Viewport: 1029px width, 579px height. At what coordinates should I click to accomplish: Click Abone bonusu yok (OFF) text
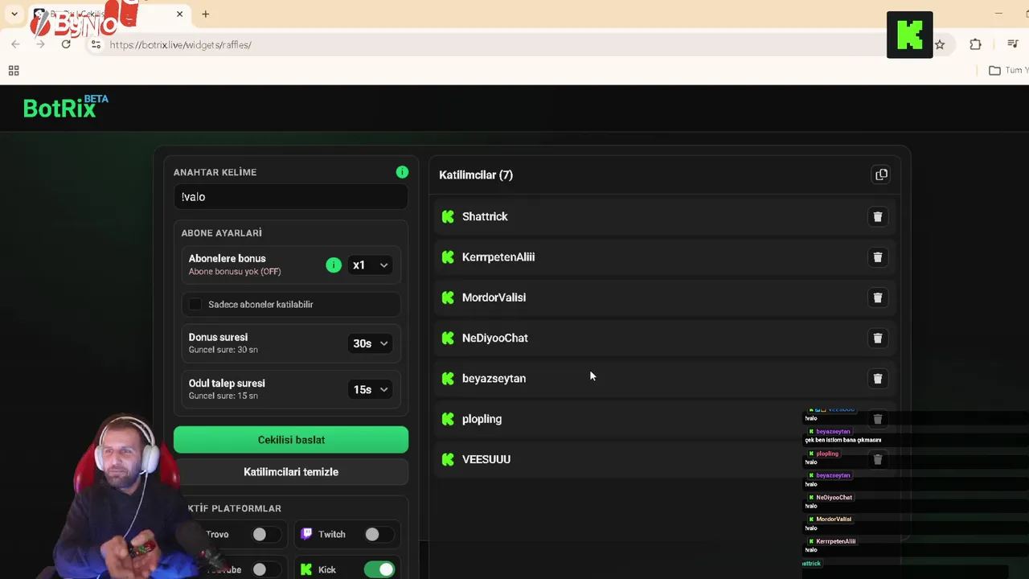[235, 272]
